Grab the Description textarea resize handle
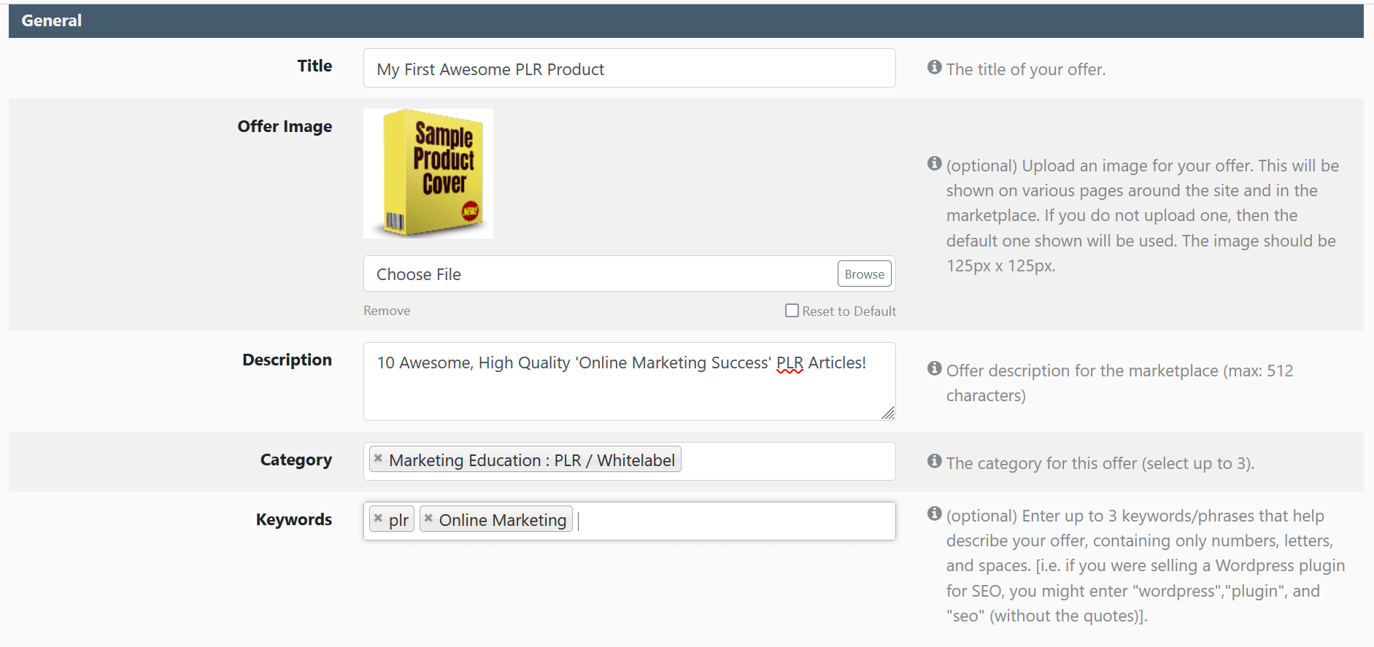Screen dimensions: 1374x647 point(888,414)
